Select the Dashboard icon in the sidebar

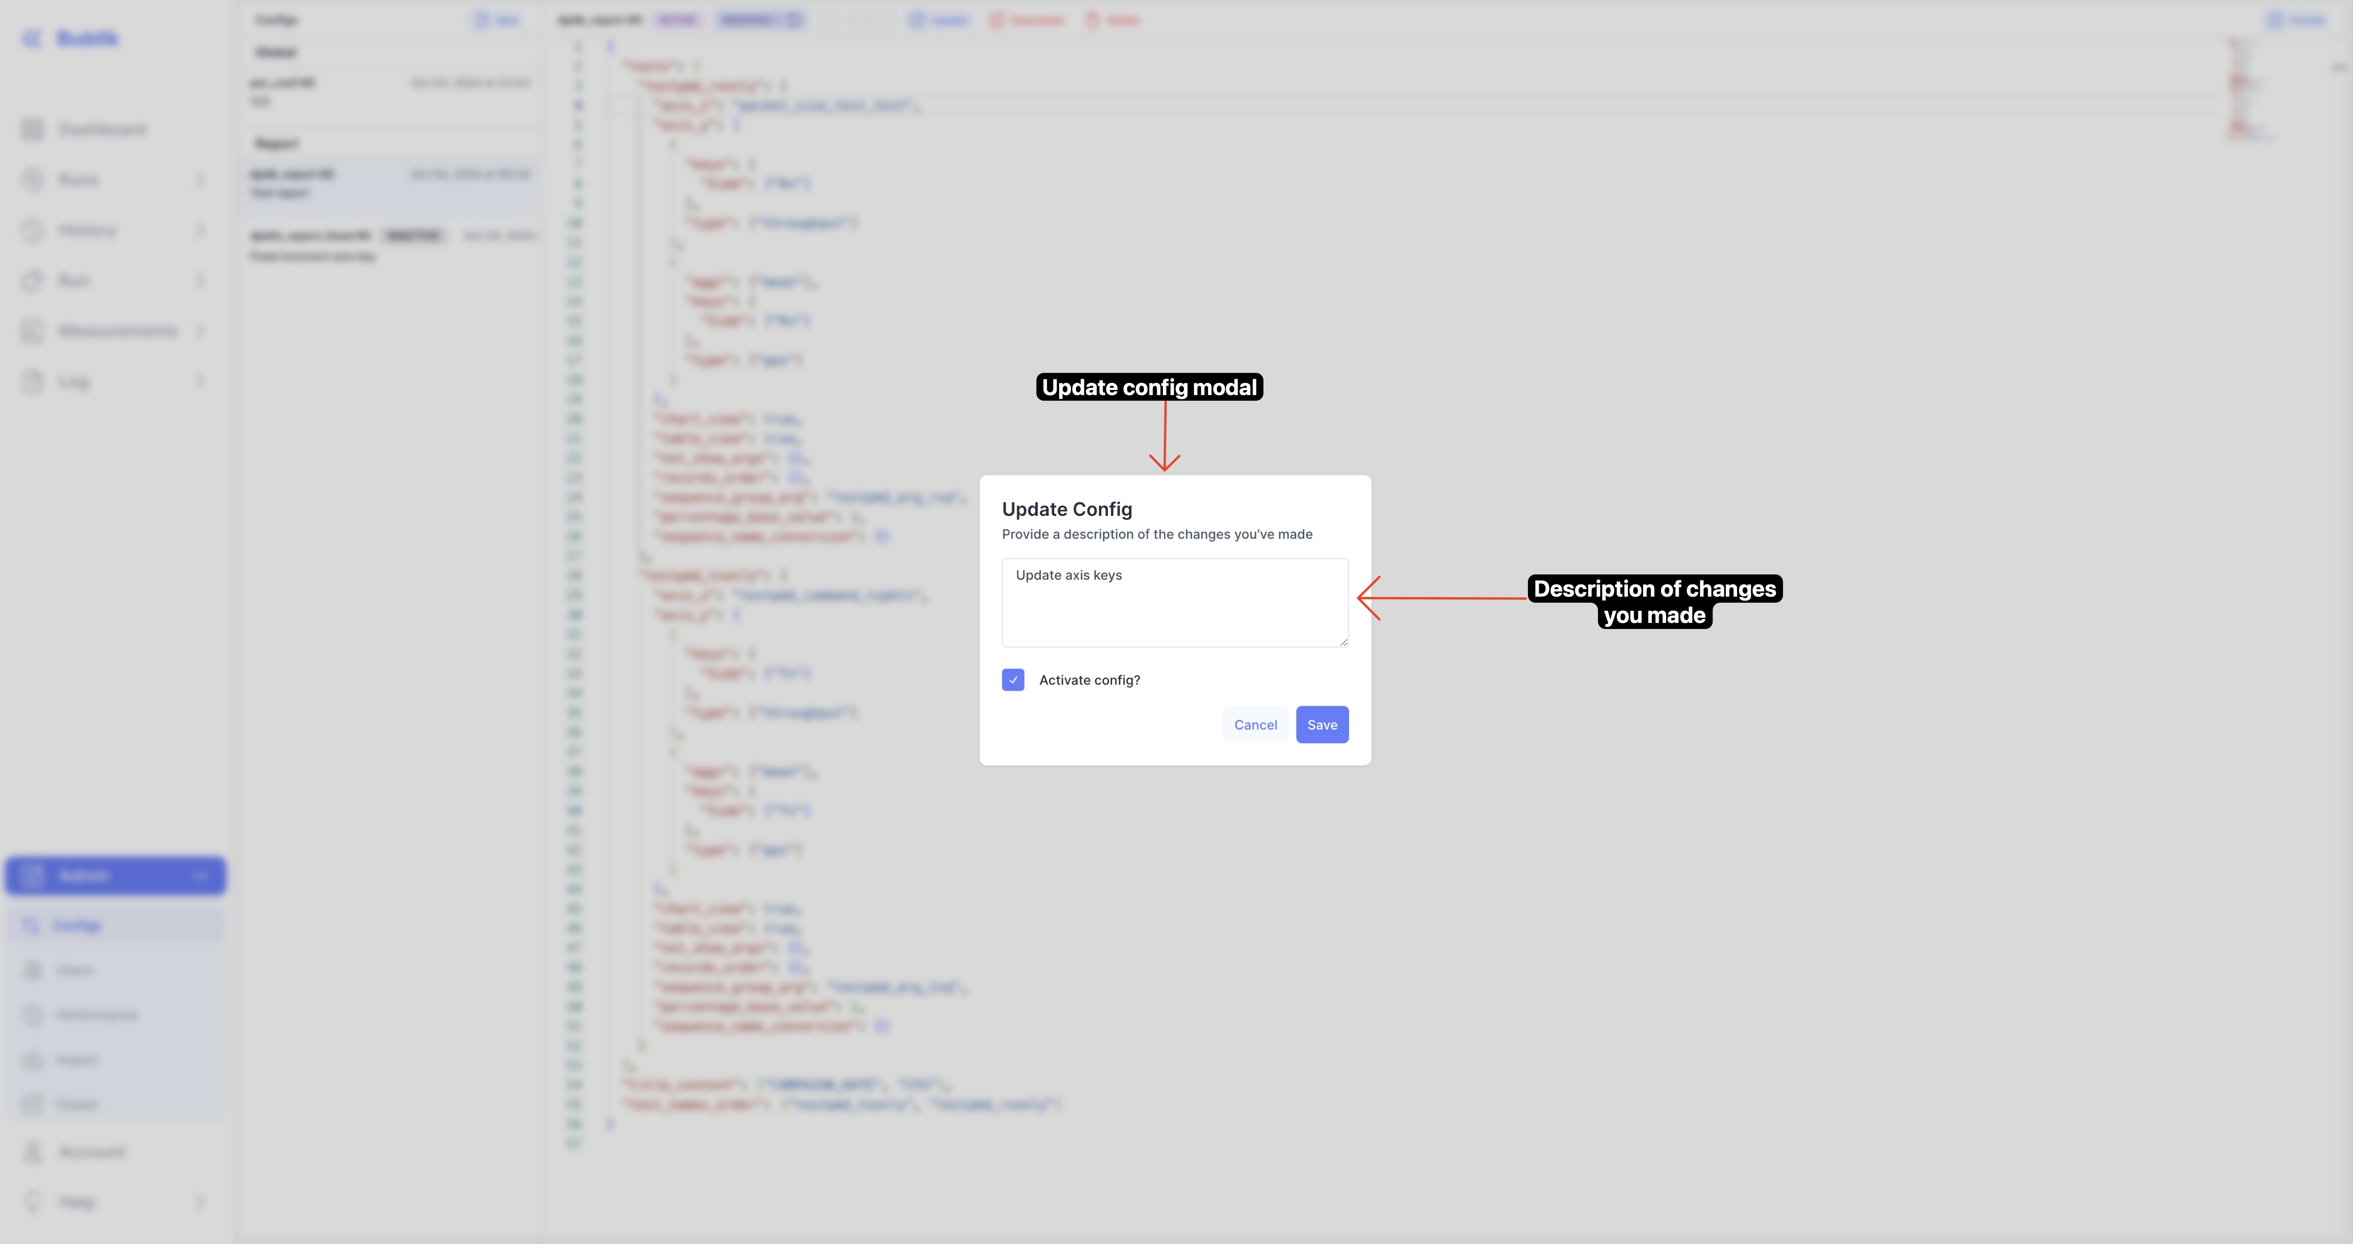pyautogui.click(x=32, y=129)
